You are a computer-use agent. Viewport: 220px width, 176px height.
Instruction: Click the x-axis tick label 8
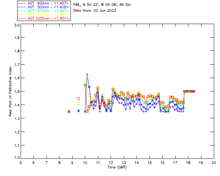click(59, 163)
